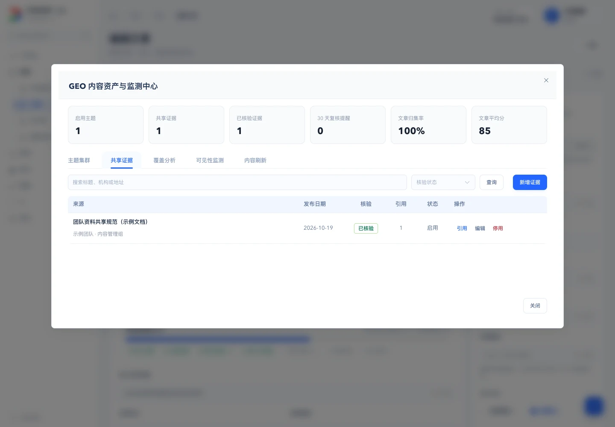Click the 查询 button

492,182
